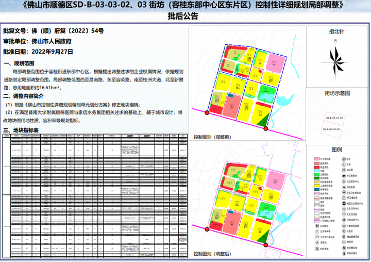371x262 pixels.
Task: Select the yellow residential land swatch
Action: pos(317,186)
